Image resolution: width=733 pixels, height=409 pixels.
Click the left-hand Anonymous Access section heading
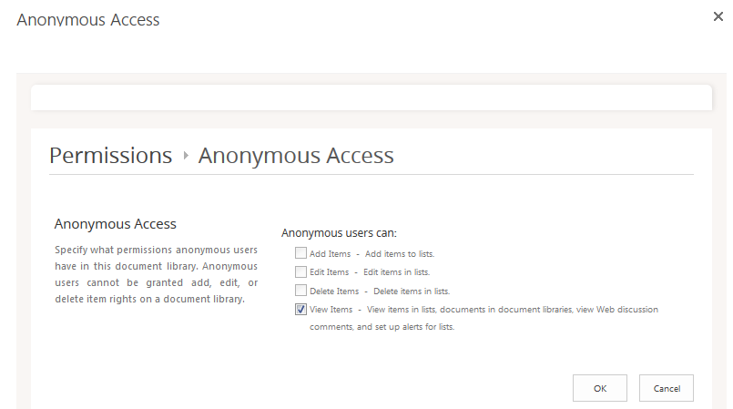click(x=115, y=223)
